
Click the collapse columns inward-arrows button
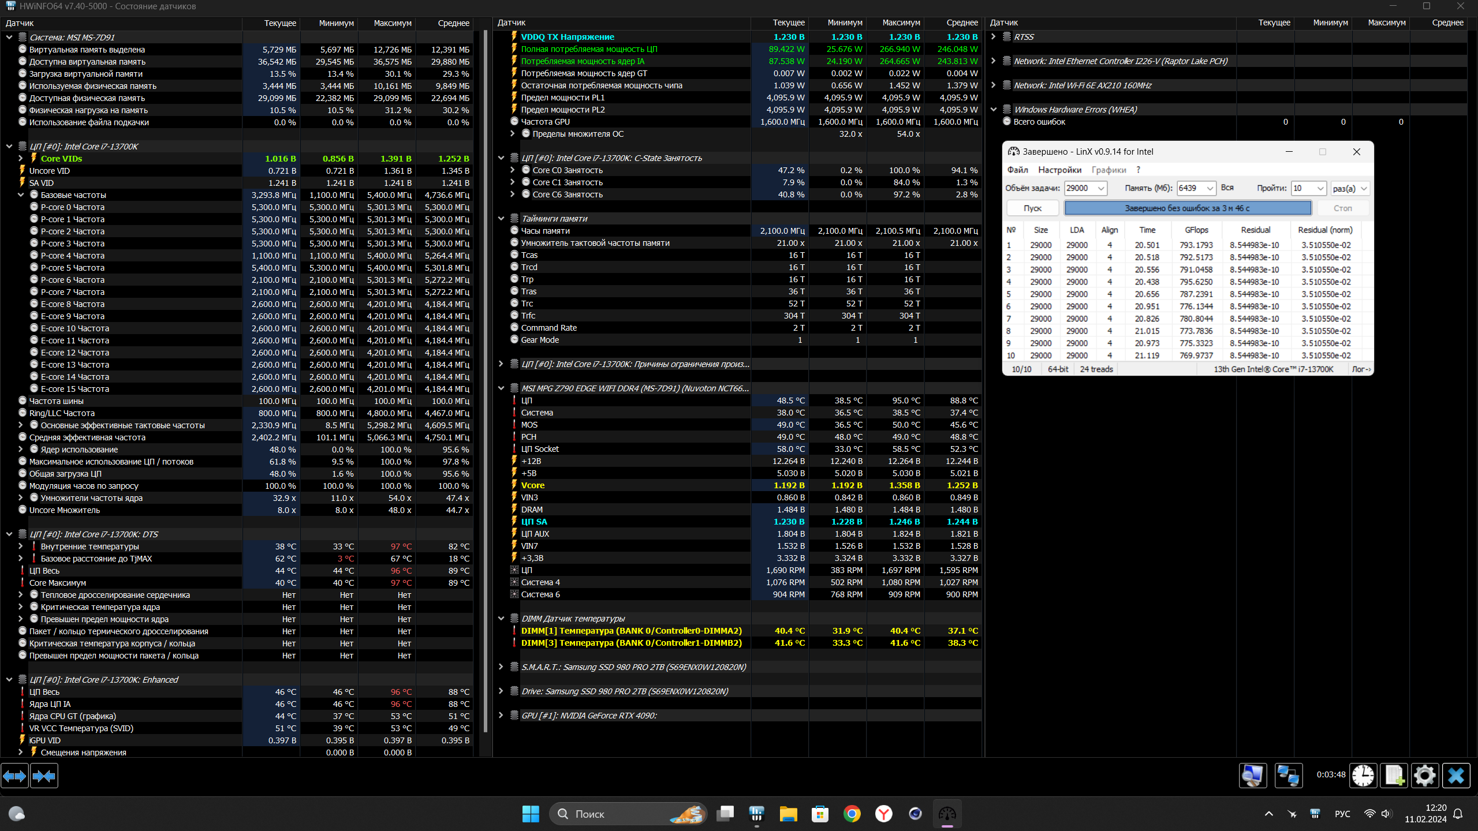(x=44, y=776)
